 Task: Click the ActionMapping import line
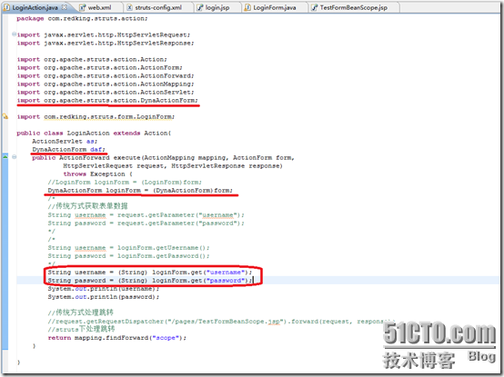[106, 84]
